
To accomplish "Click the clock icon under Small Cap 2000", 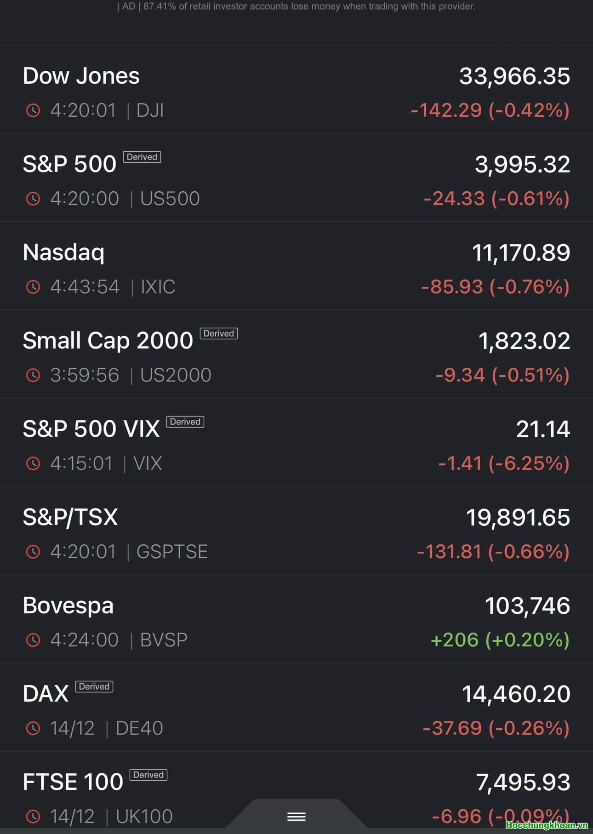I will click(33, 375).
